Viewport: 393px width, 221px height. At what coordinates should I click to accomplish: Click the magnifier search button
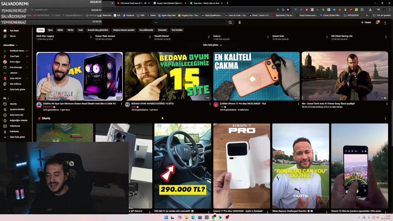coord(230,22)
